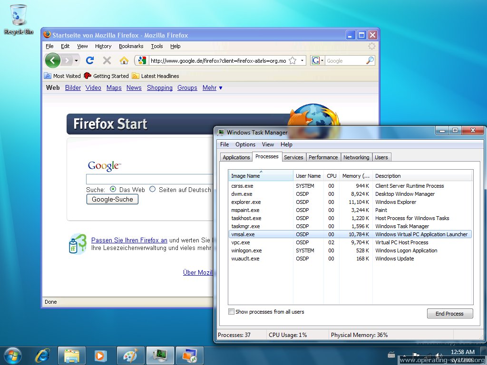Open the address bar URL dropdown
Screen dimensions: 487x365
point(302,60)
